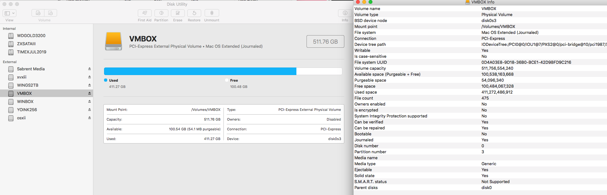
Task: Eject VMBOX with its eject icon
Action: click(90, 93)
